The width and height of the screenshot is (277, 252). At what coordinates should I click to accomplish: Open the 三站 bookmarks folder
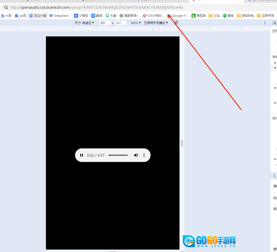click(x=214, y=15)
